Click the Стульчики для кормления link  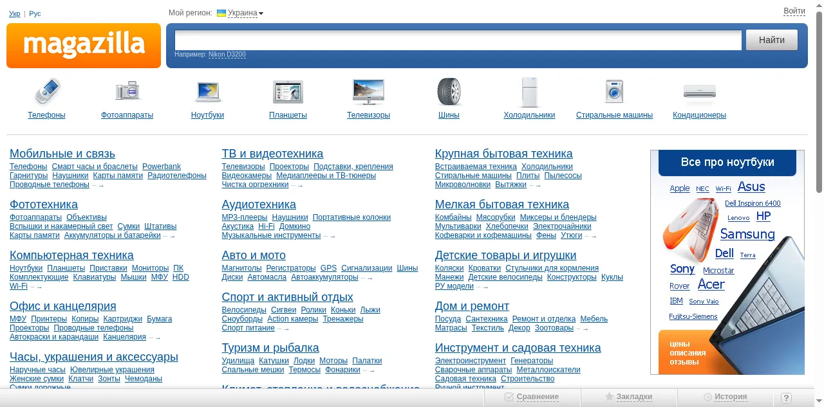(552, 268)
